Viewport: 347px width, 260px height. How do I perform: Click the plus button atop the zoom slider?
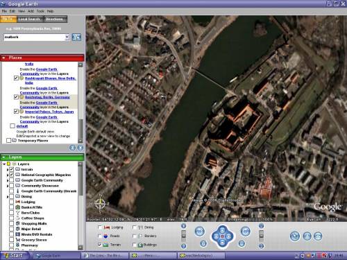(183, 226)
